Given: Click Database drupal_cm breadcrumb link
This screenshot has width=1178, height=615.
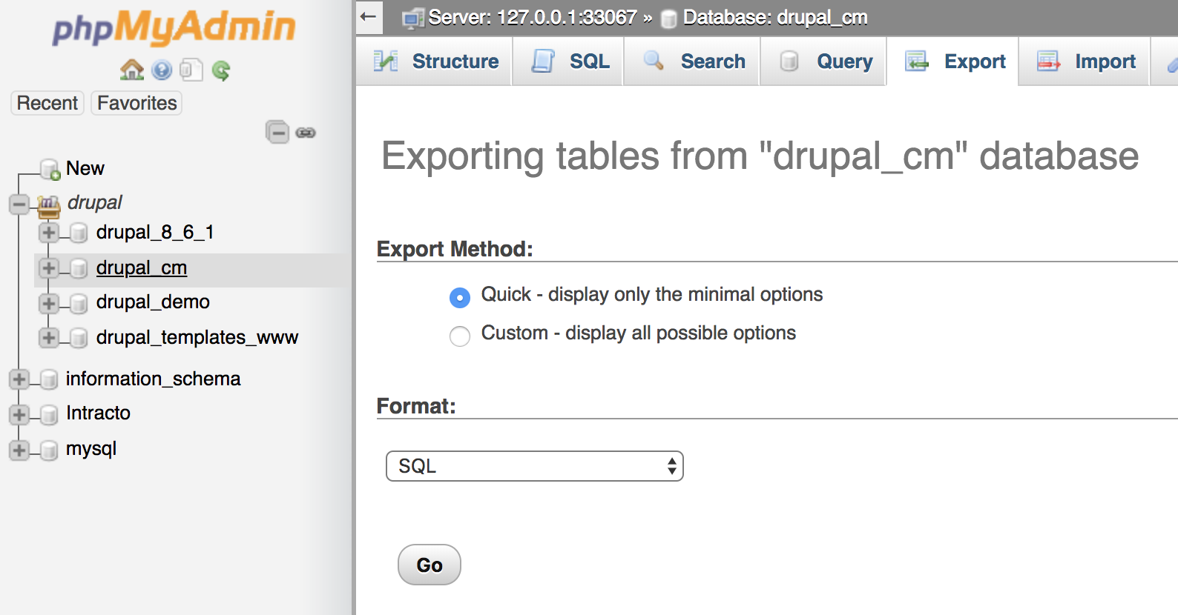Looking at the screenshot, I should point(775,18).
